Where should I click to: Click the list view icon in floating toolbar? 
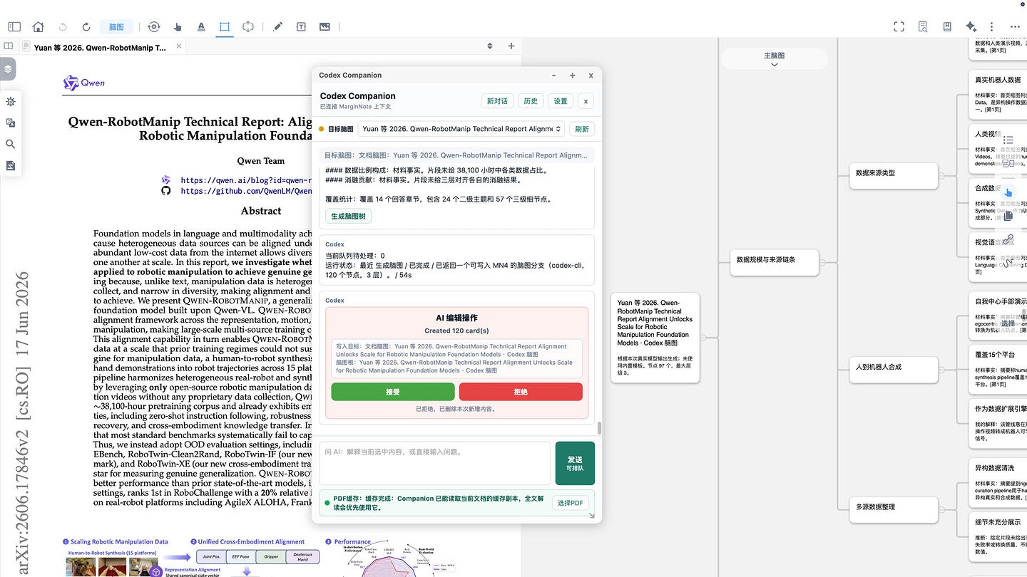[1008, 140]
